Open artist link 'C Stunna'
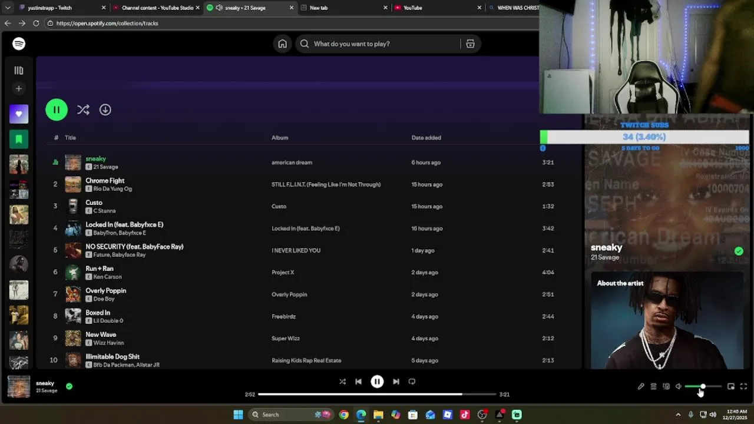 click(104, 211)
